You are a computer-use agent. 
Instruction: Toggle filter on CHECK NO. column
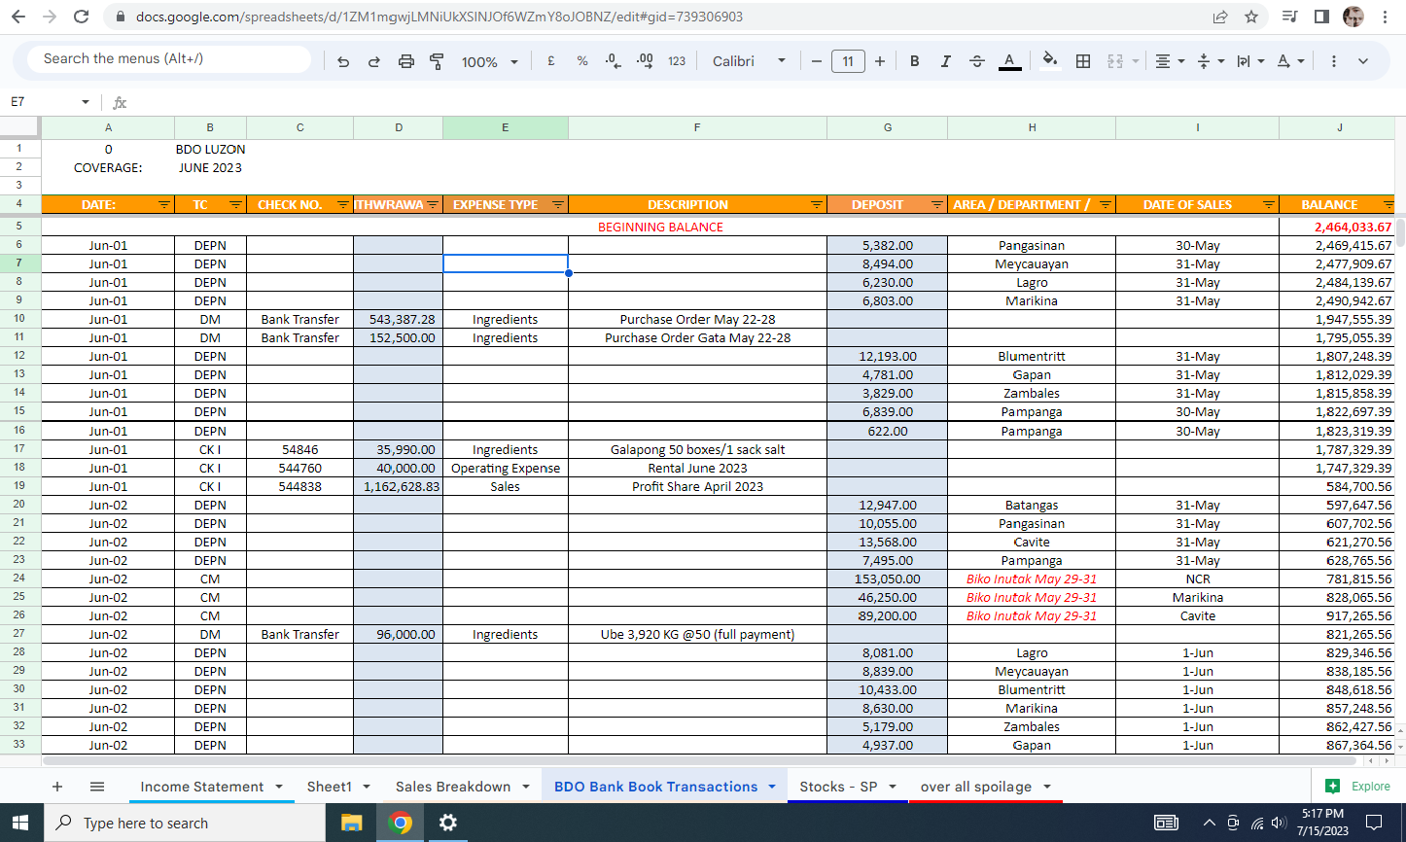pos(343,204)
